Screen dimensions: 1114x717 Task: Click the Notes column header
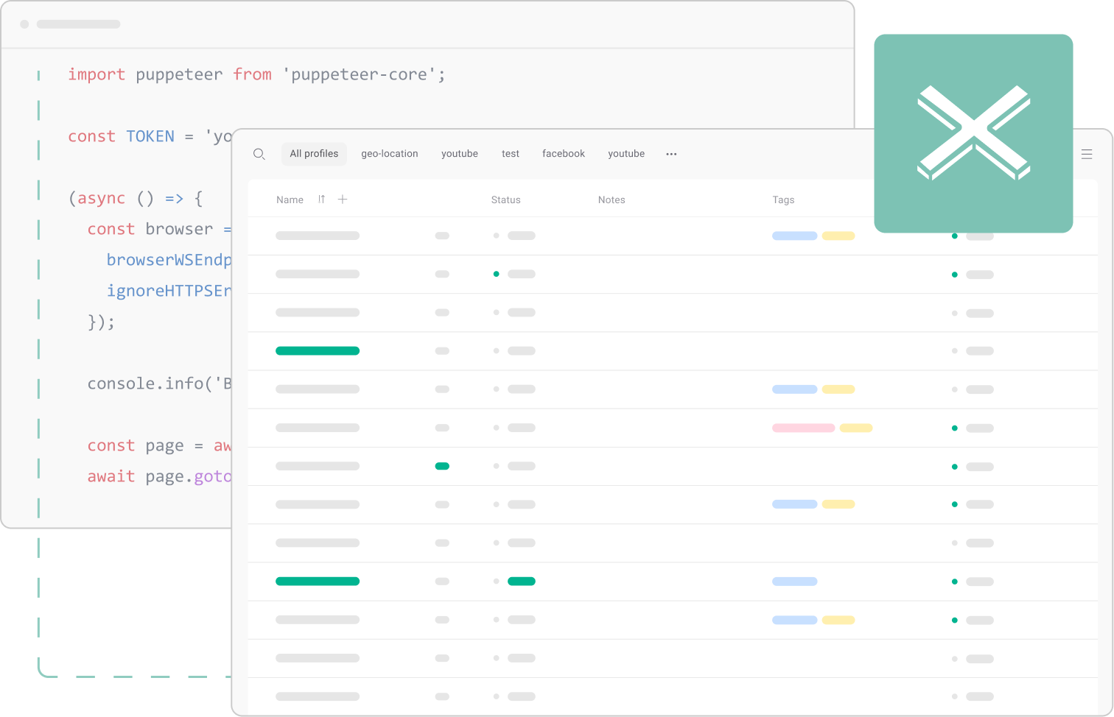click(x=612, y=199)
